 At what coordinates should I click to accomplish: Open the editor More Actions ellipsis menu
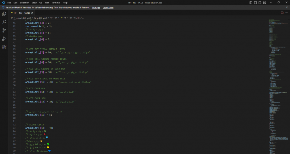(x=287, y=13)
